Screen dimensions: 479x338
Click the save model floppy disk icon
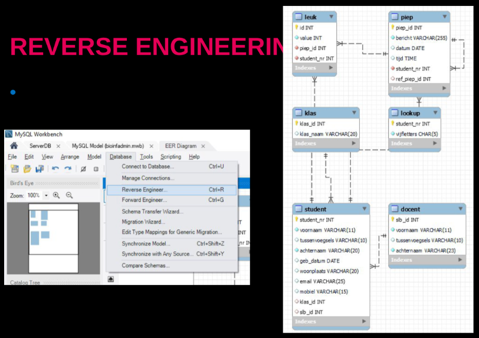[40, 169]
